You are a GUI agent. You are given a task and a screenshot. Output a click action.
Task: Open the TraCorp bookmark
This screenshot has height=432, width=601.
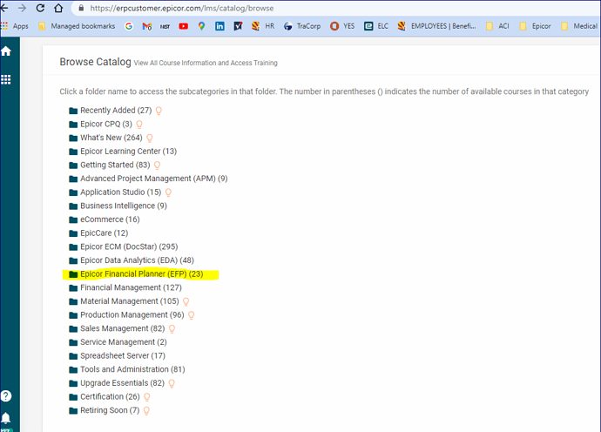pyautogui.click(x=302, y=26)
